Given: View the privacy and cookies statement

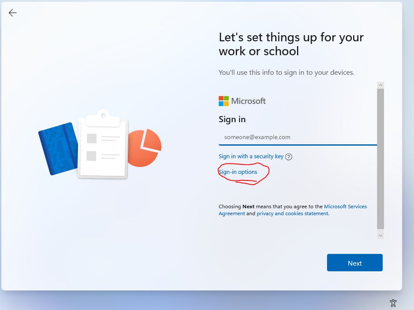Looking at the screenshot, I should [293, 213].
